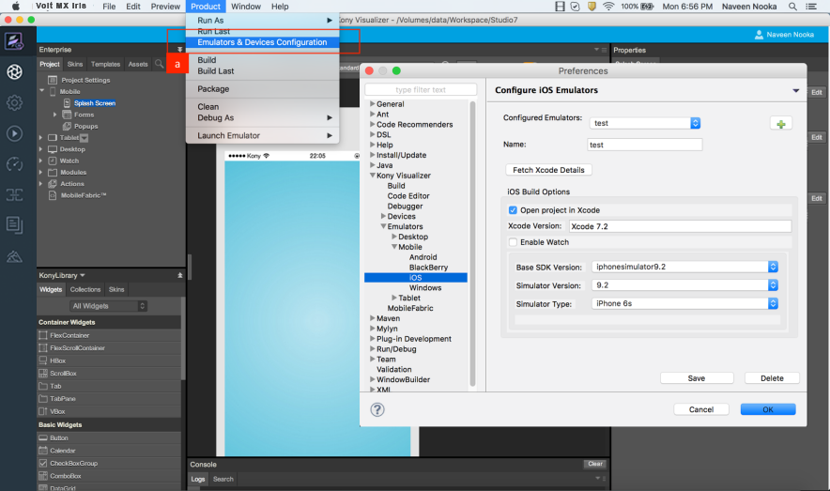The image size is (830, 491).
Task: Click the Save button in Preferences
Action: tap(696, 378)
